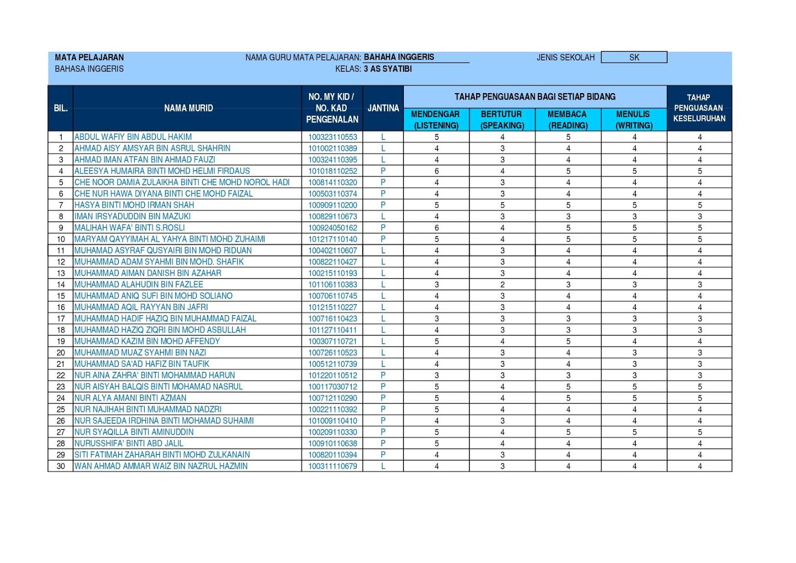Select JANTINA column header
Viewport: 796px width, 563px height.
tap(383, 108)
